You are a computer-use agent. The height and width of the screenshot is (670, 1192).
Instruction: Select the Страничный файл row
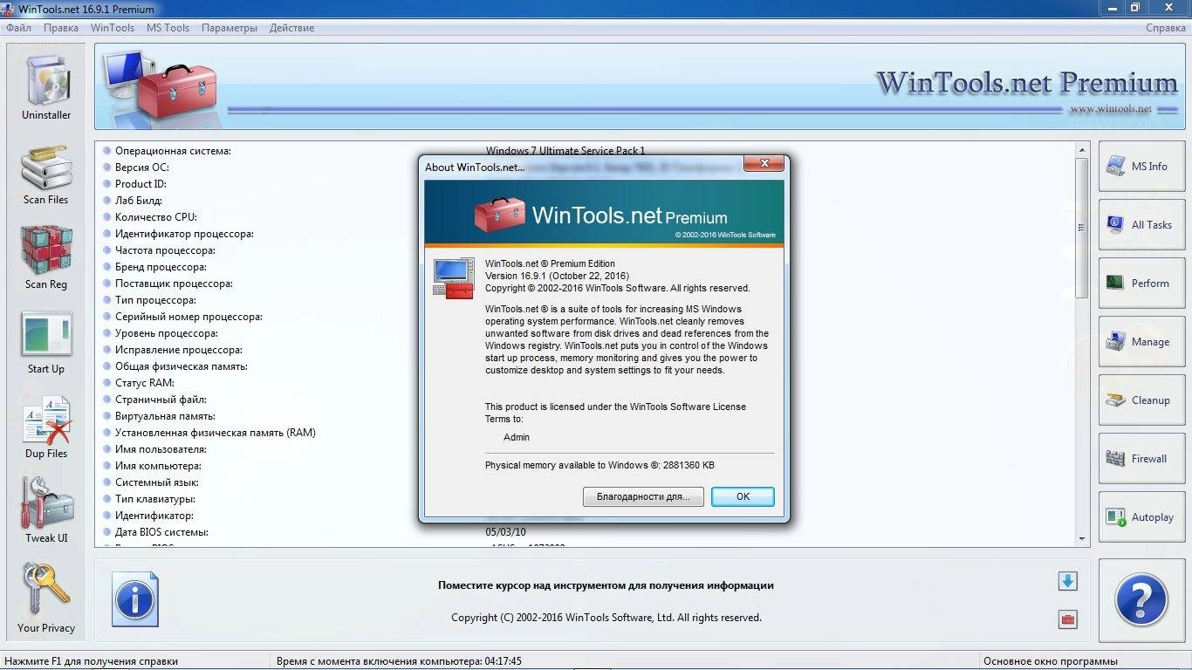point(586,400)
